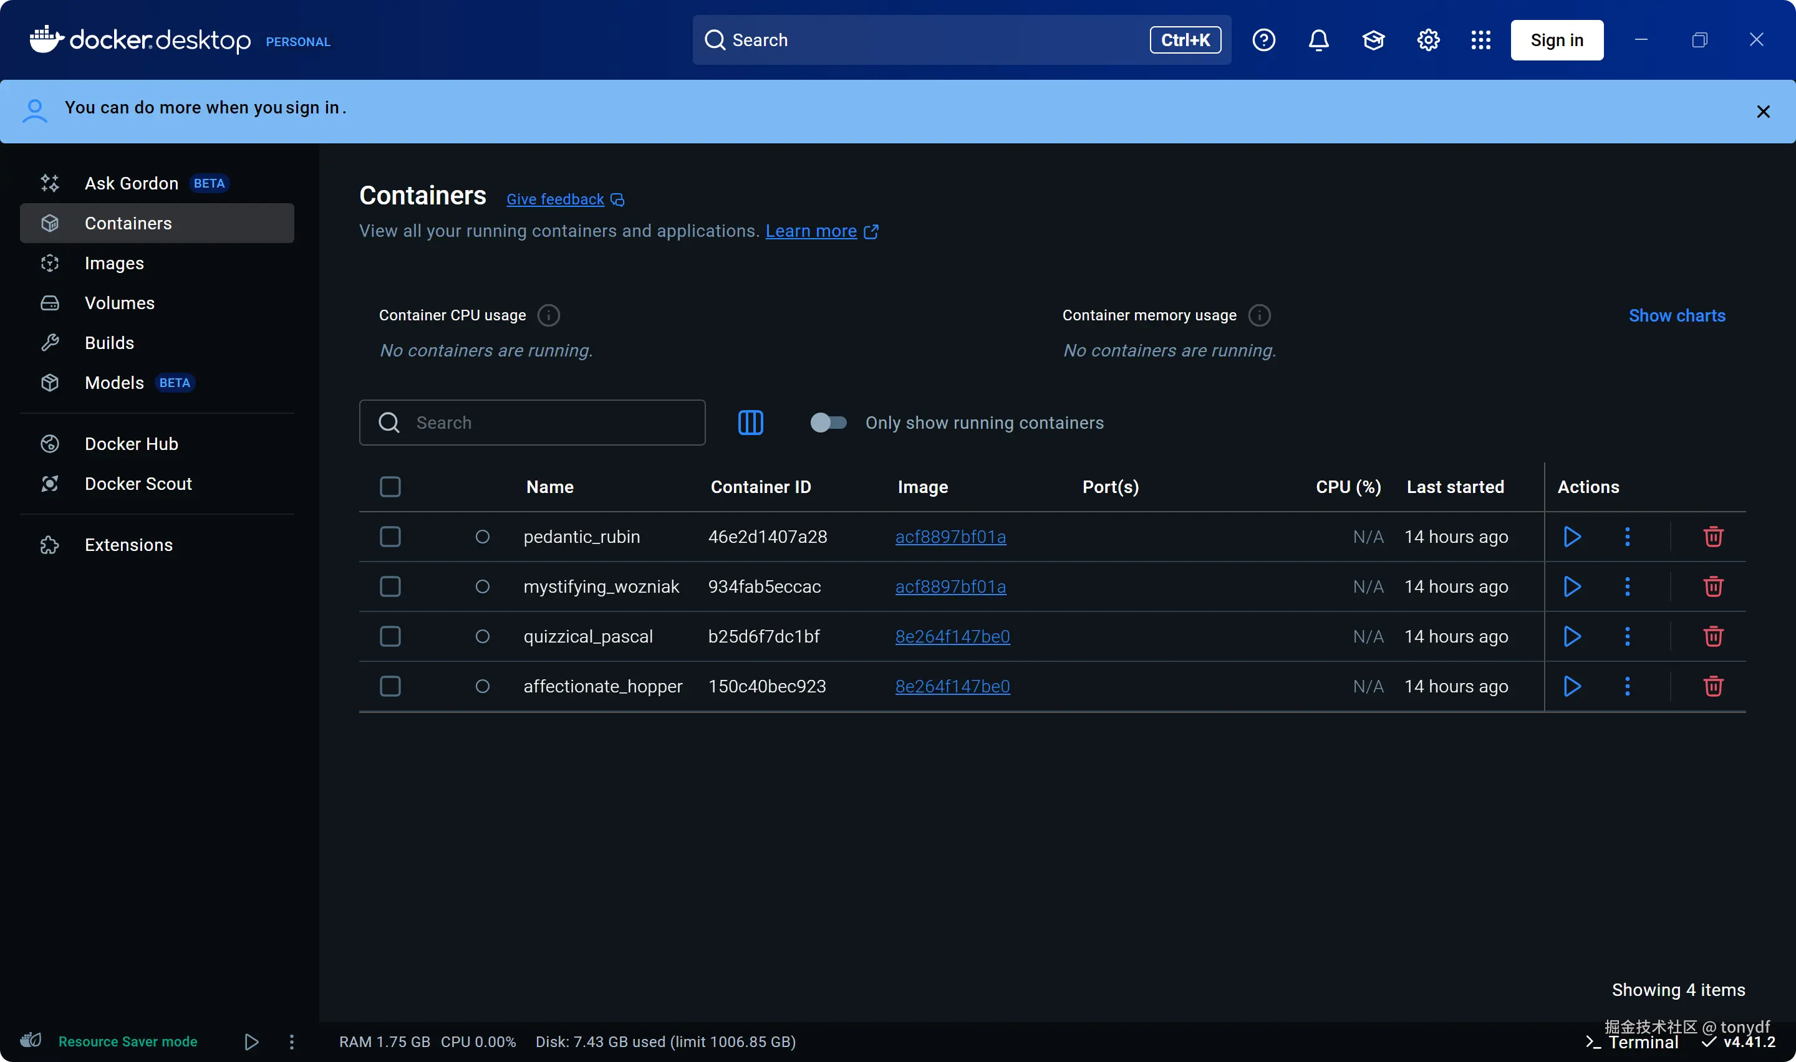Open the notifications bell
This screenshot has height=1062, width=1796.
click(x=1318, y=40)
